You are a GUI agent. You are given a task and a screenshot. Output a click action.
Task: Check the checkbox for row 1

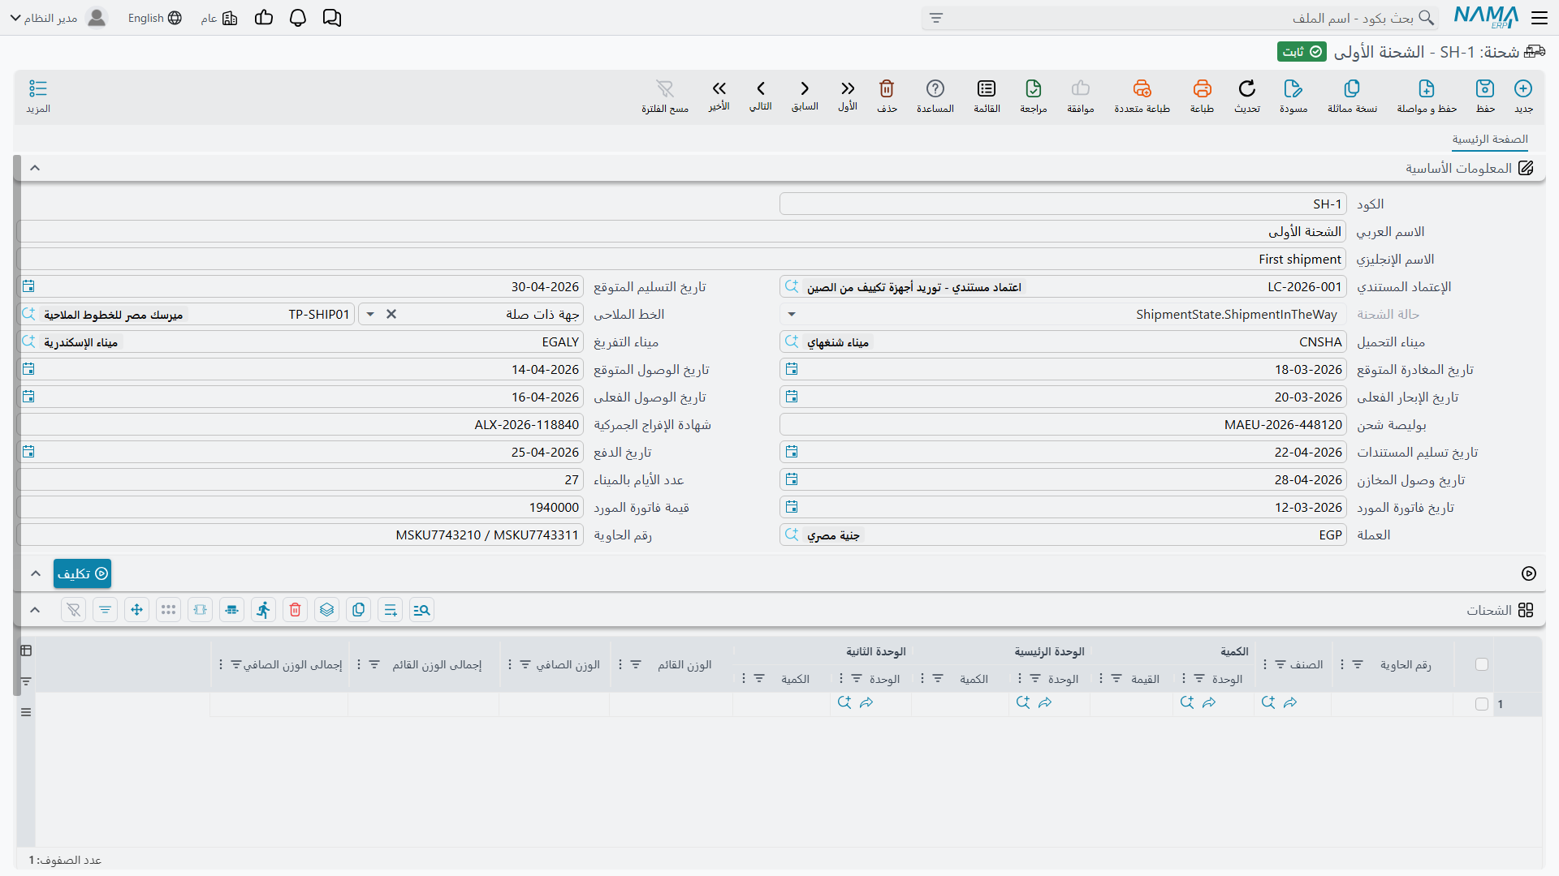pyautogui.click(x=1482, y=704)
